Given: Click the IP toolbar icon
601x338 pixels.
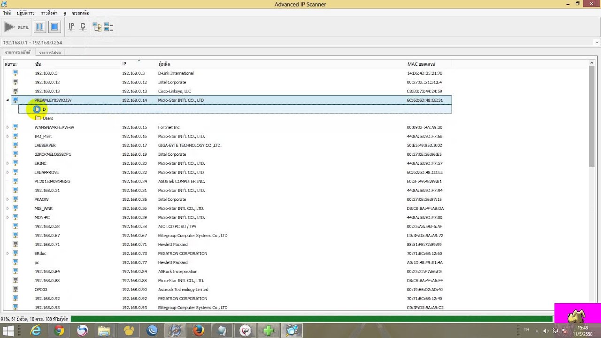Looking at the screenshot, I should 71,27.
